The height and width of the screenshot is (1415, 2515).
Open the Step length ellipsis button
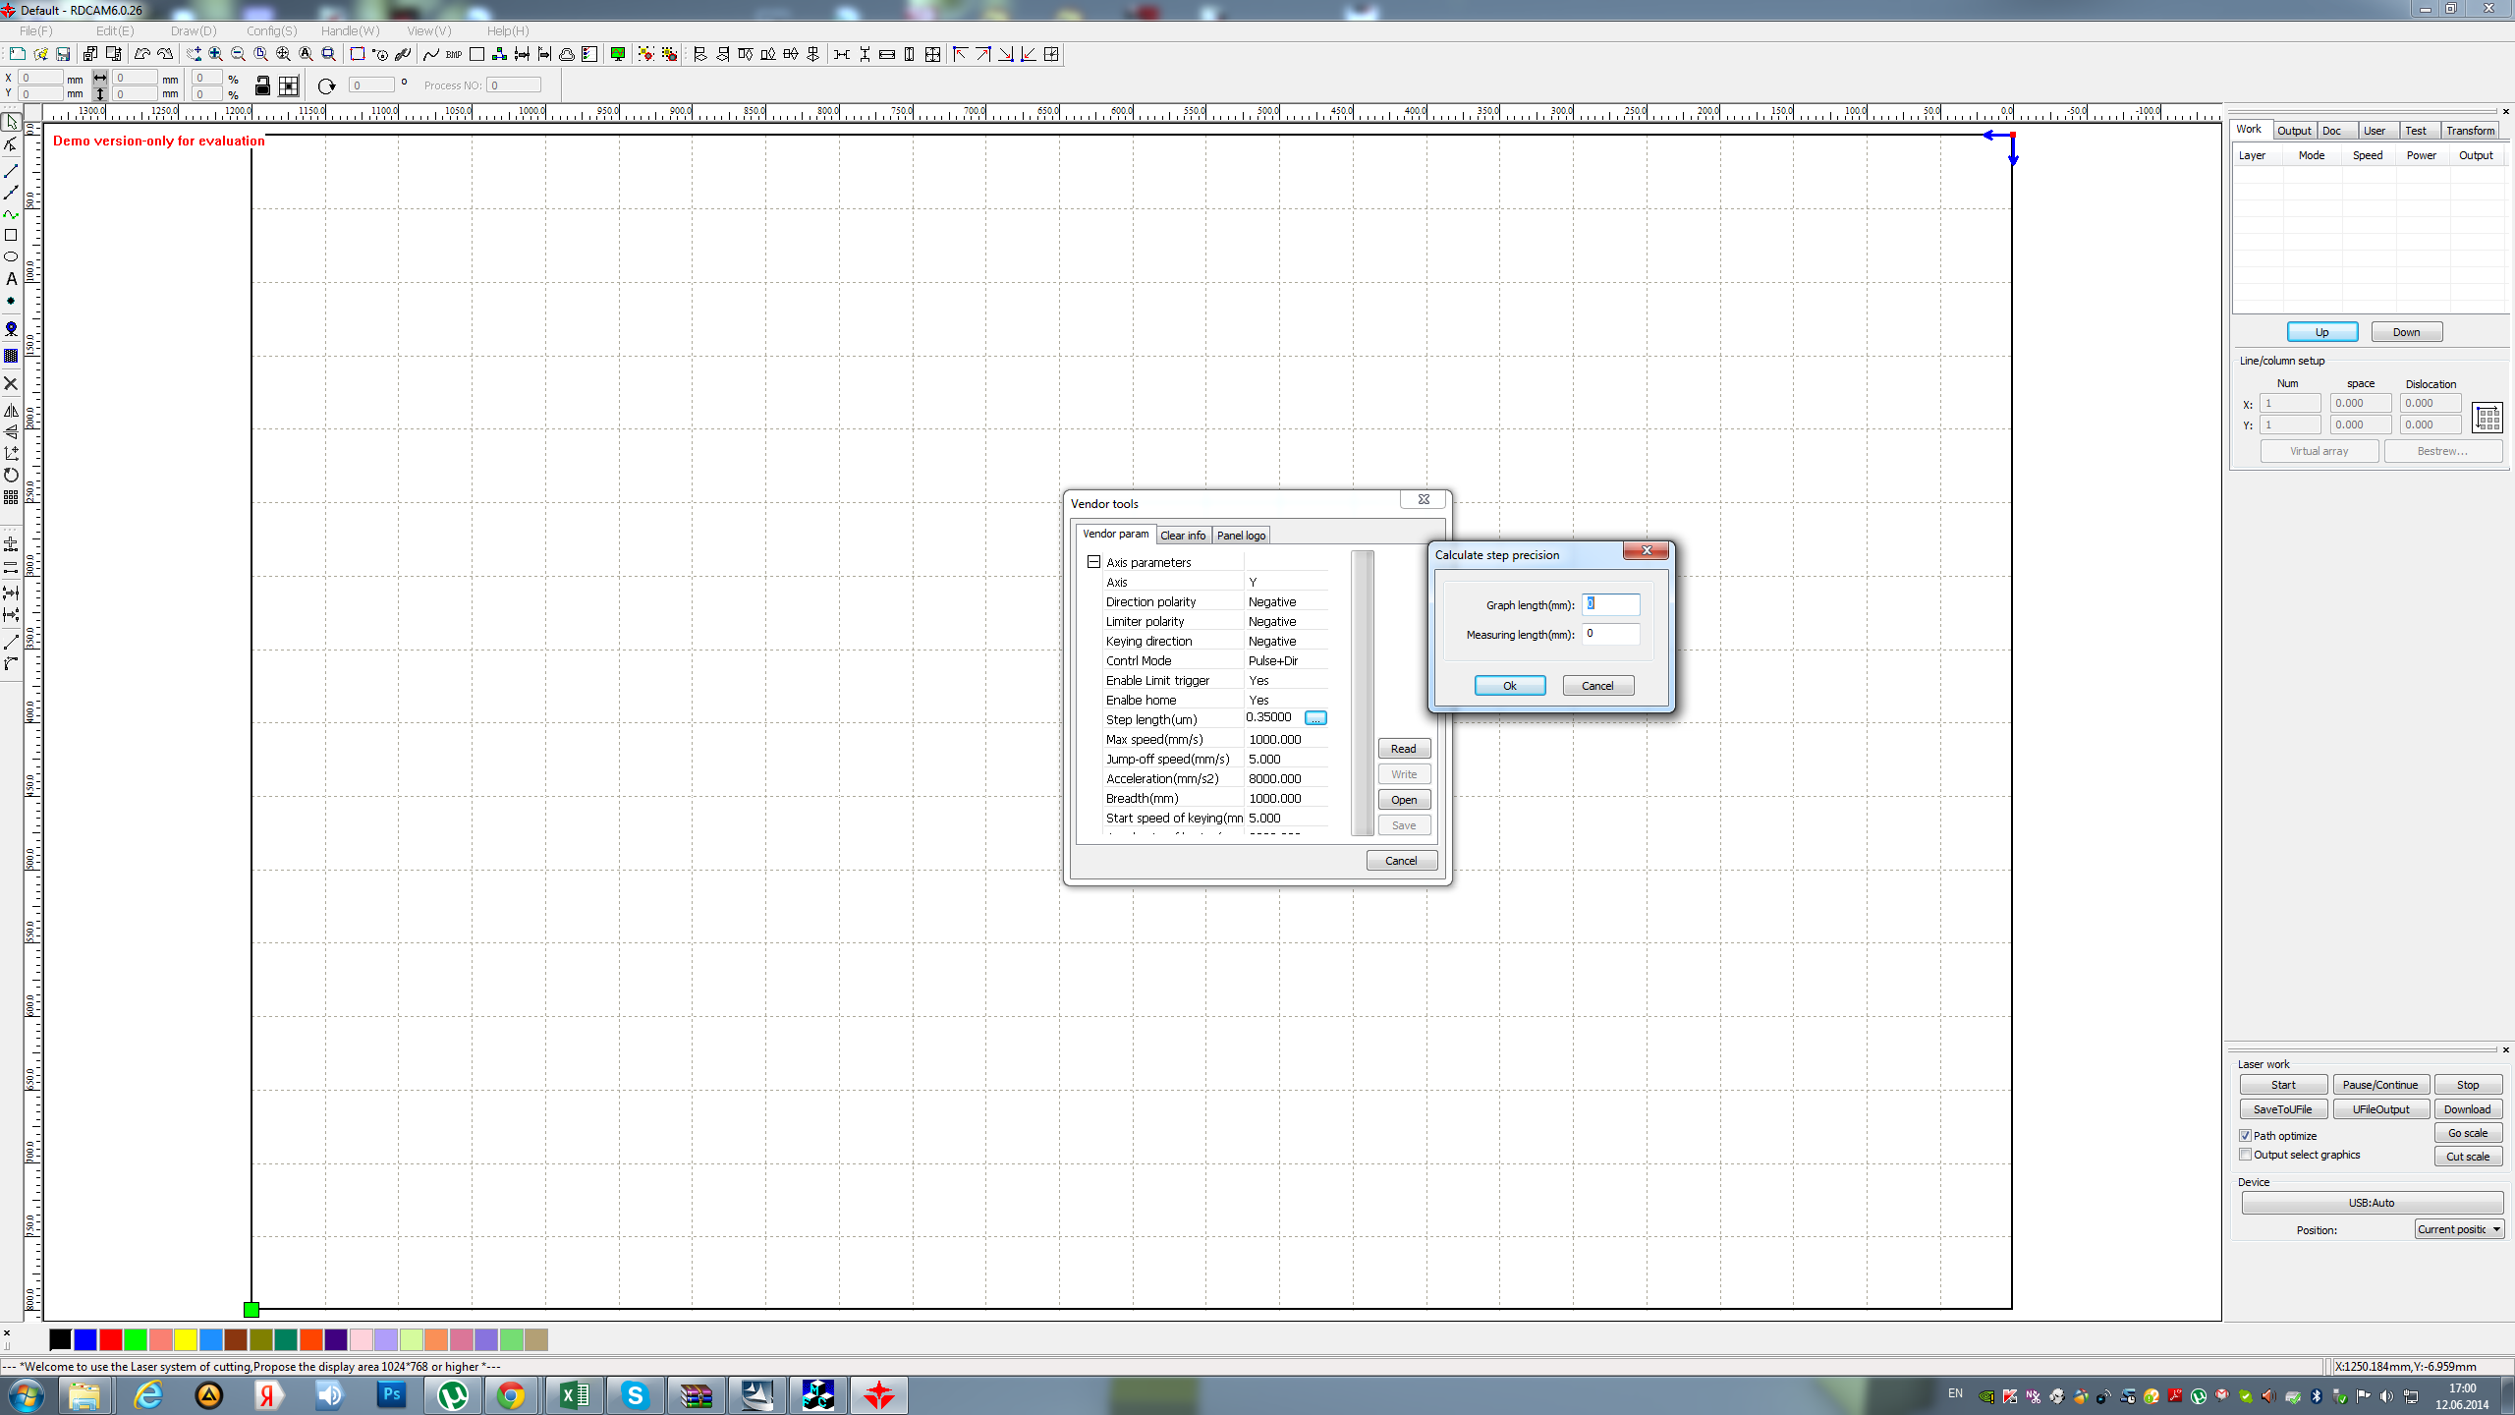[x=1315, y=718]
